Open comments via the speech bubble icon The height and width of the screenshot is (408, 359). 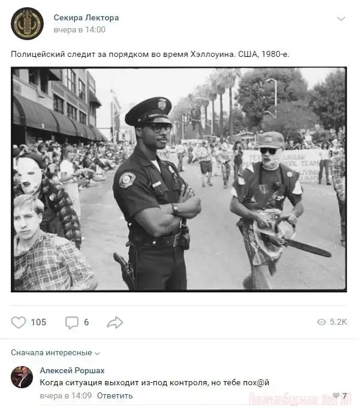71,323
